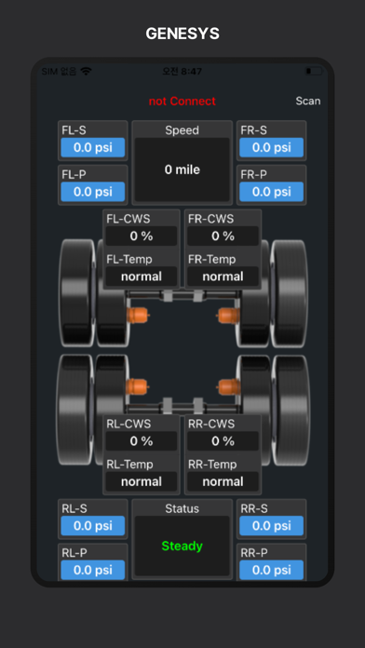Image resolution: width=365 pixels, height=648 pixels.
Task: Click the front-right orange air spring
Action: 228,316
